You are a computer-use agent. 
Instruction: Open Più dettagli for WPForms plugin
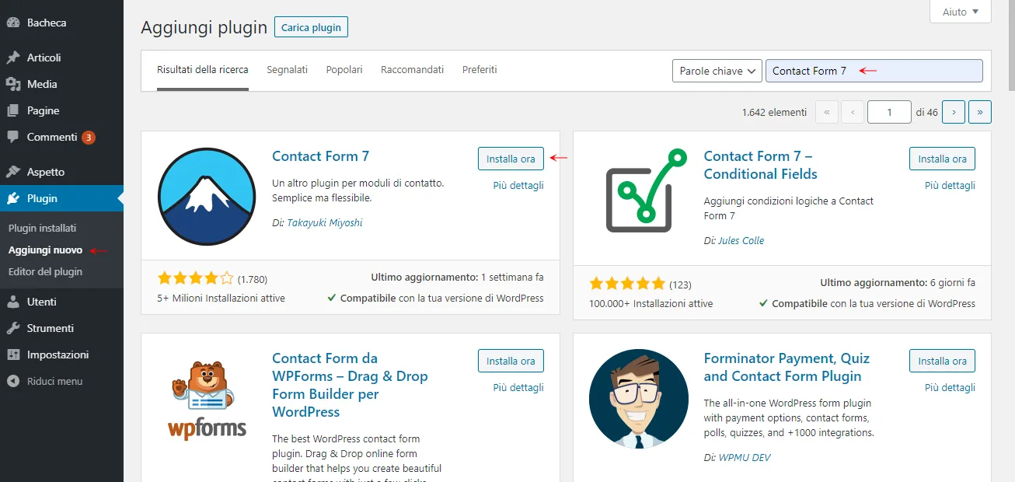pyautogui.click(x=518, y=388)
